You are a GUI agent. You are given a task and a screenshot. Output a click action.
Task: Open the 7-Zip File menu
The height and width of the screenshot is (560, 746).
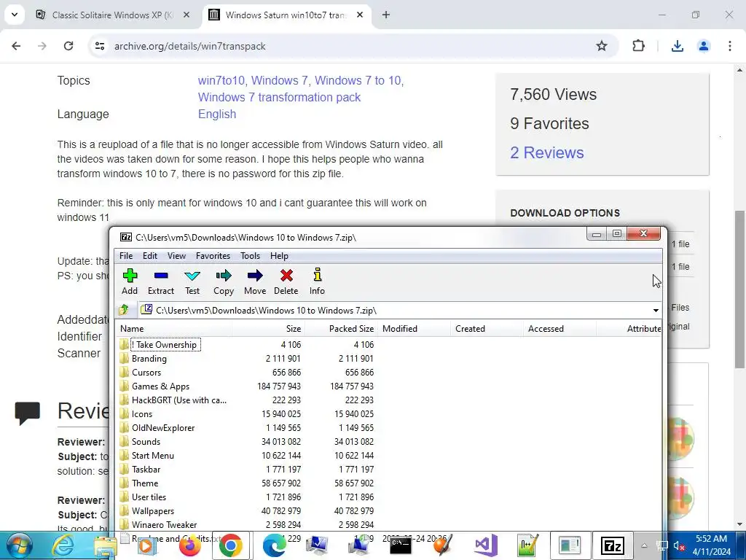pos(126,256)
